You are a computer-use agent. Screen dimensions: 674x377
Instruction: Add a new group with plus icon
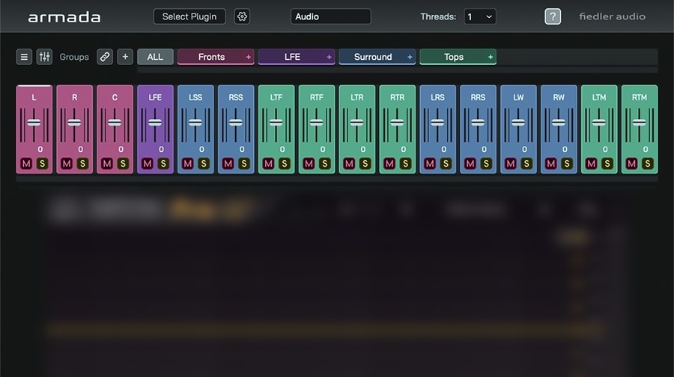point(125,57)
